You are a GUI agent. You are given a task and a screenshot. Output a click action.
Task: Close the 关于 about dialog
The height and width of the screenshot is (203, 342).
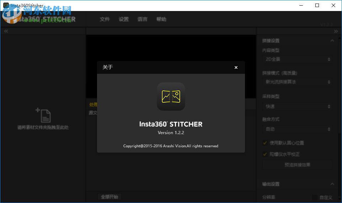tap(236, 67)
